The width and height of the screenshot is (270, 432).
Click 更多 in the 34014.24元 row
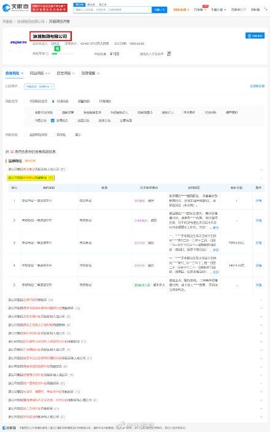[215, 272]
